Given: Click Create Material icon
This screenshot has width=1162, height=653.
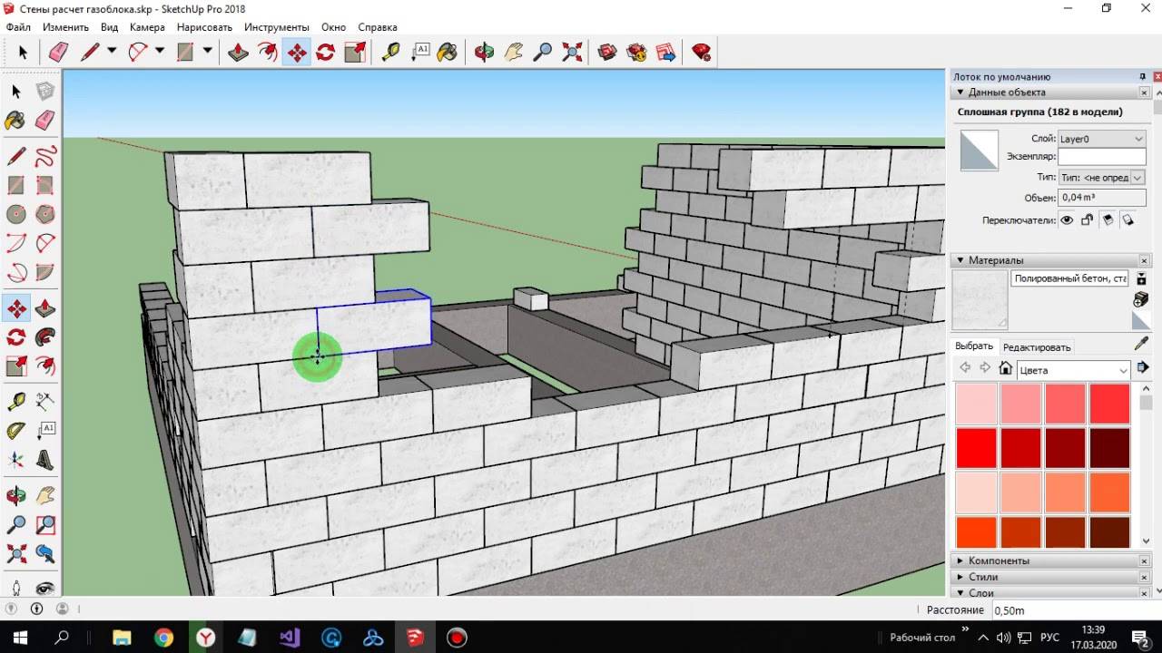Looking at the screenshot, I should coord(1142,299).
